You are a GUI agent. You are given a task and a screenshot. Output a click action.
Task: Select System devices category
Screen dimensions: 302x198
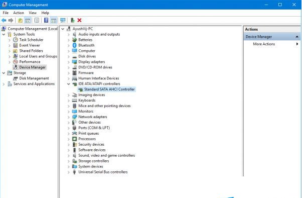click(x=91, y=166)
